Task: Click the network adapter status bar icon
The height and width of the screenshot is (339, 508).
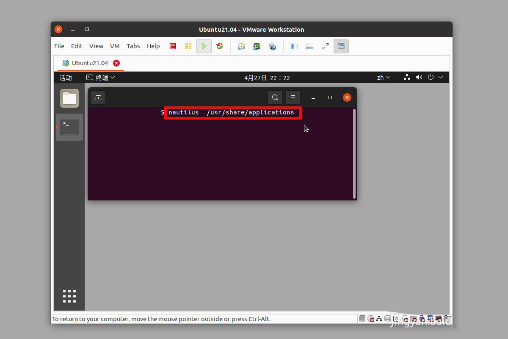Action: tap(379, 319)
